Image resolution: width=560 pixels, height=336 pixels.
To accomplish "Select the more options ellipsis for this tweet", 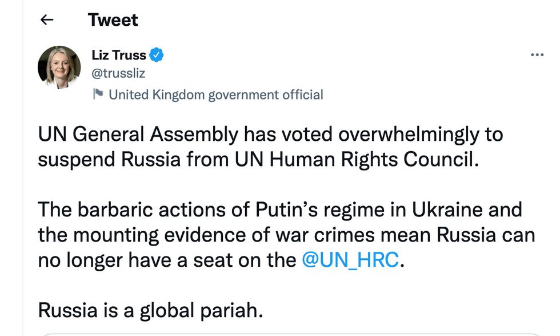I will (537, 54).
